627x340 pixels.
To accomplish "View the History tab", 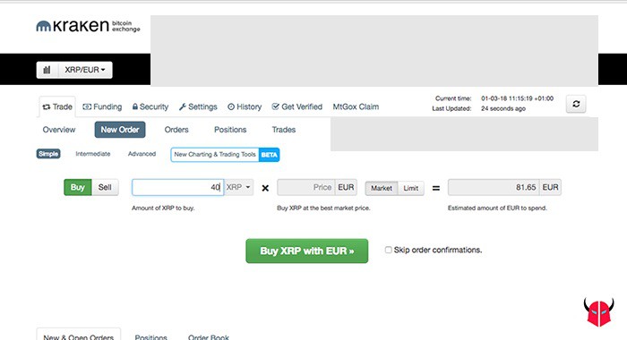I will (245, 106).
